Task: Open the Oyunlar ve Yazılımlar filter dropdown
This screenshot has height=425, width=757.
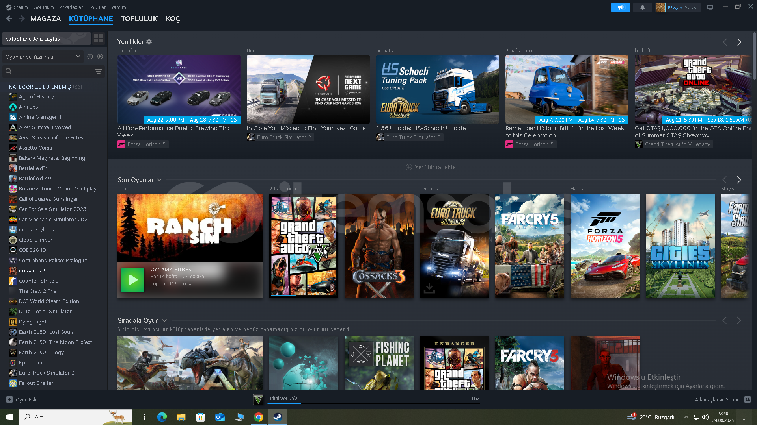Action: tap(43, 57)
